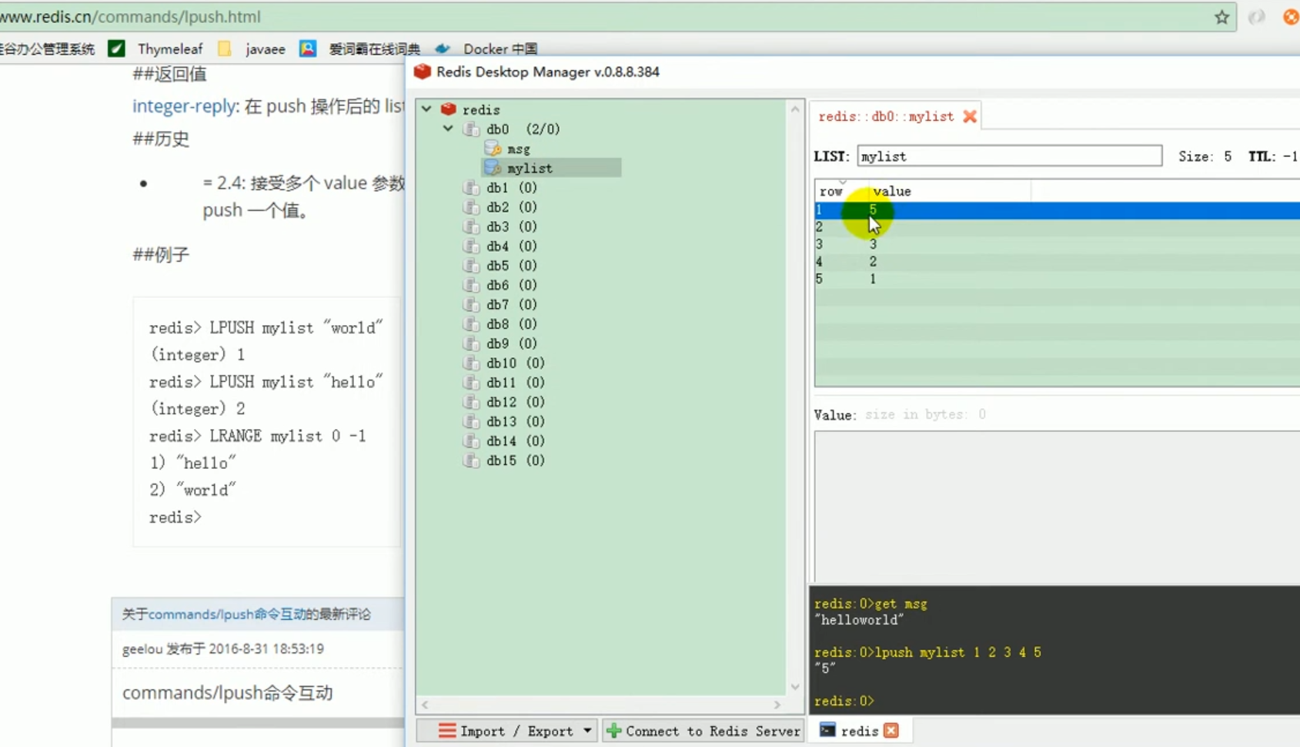The image size is (1300, 747).
Task: Open the Import / Export dropdown arrow
Action: coord(587,730)
